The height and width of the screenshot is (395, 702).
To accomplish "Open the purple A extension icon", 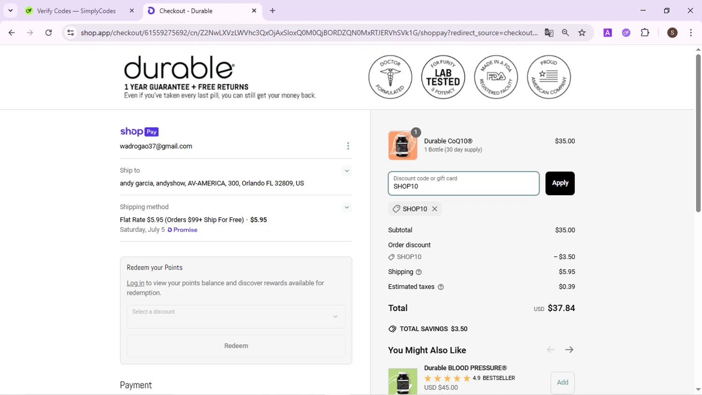I will click(607, 33).
